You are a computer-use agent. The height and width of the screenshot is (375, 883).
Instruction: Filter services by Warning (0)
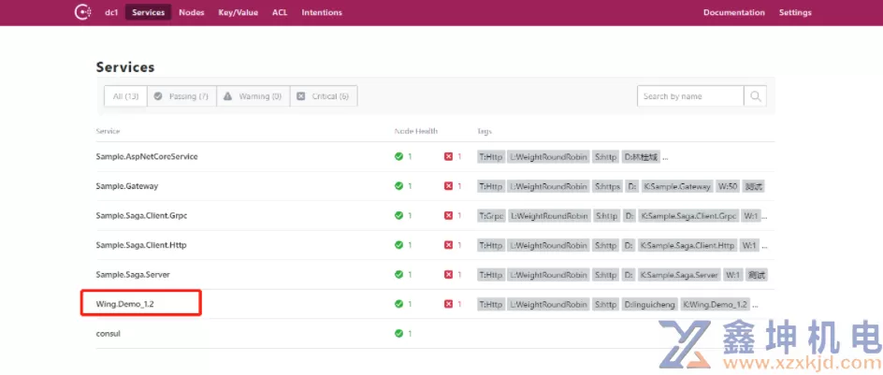[x=253, y=96]
